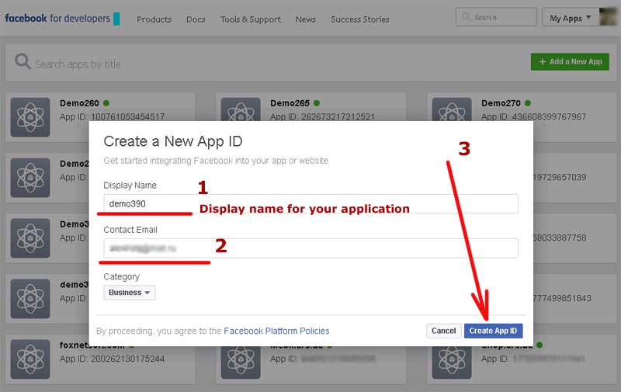The height and width of the screenshot is (392, 621).
Task: Open the Success Stories page
Action: [x=360, y=19]
